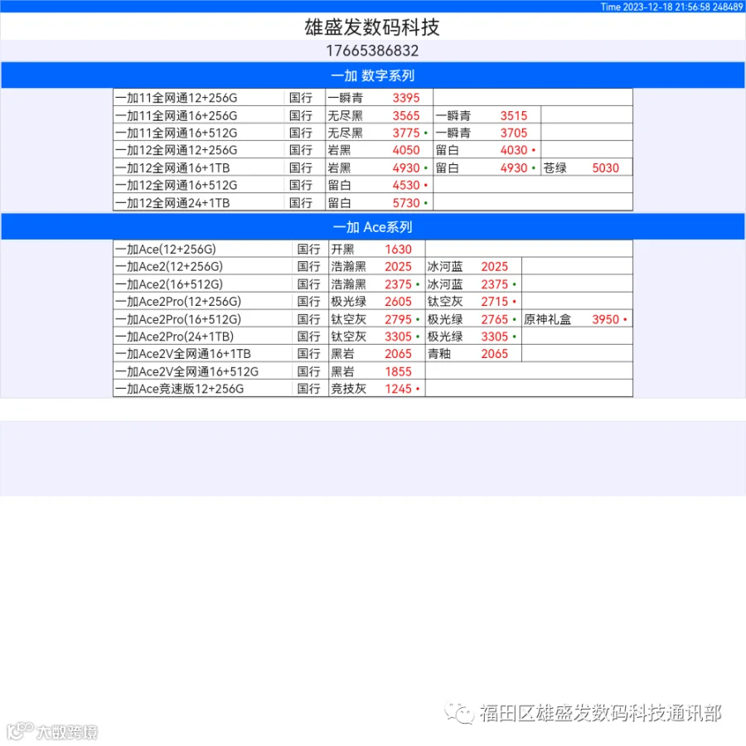Click the 原神礼盒 color label

point(547,319)
